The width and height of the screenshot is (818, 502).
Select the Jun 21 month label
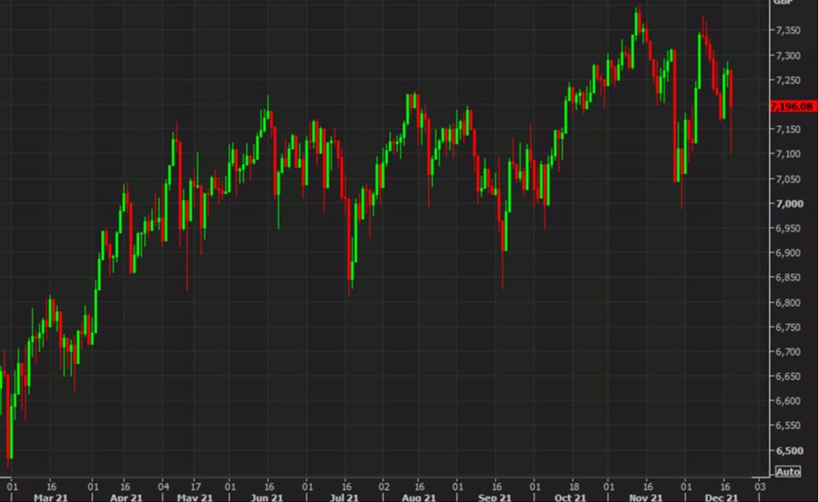click(266, 497)
